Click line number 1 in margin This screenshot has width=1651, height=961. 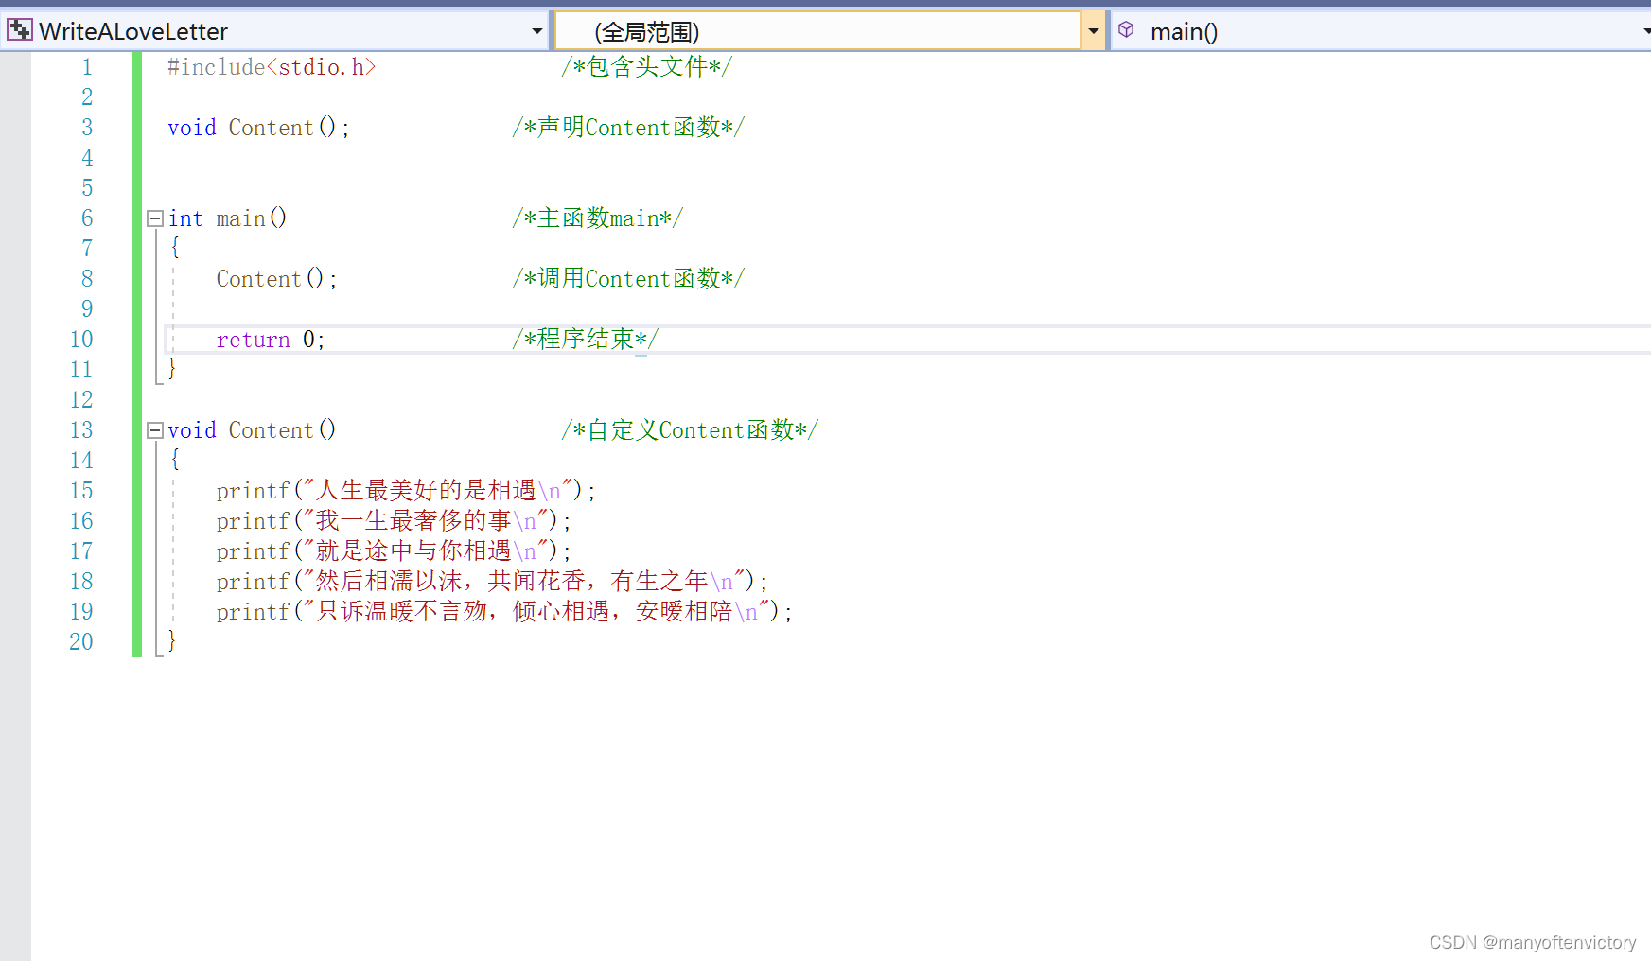tap(87, 67)
